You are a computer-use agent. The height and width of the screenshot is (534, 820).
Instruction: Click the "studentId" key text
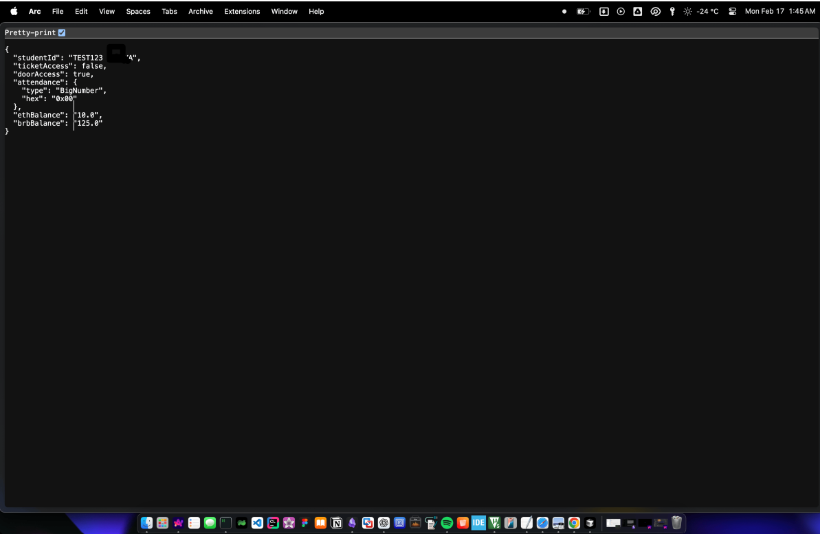[x=36, y=58]
